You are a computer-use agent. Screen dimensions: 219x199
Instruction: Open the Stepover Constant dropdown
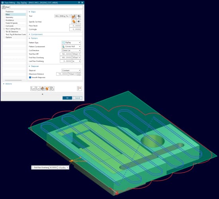[71, 70]
